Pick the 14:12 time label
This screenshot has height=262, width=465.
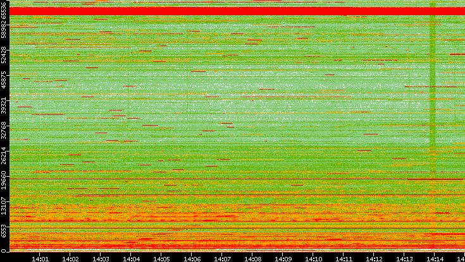(x=374, y=259)
